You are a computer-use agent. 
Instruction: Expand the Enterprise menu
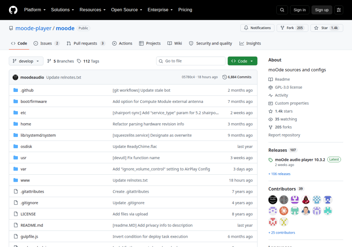(x=160, y=10)
